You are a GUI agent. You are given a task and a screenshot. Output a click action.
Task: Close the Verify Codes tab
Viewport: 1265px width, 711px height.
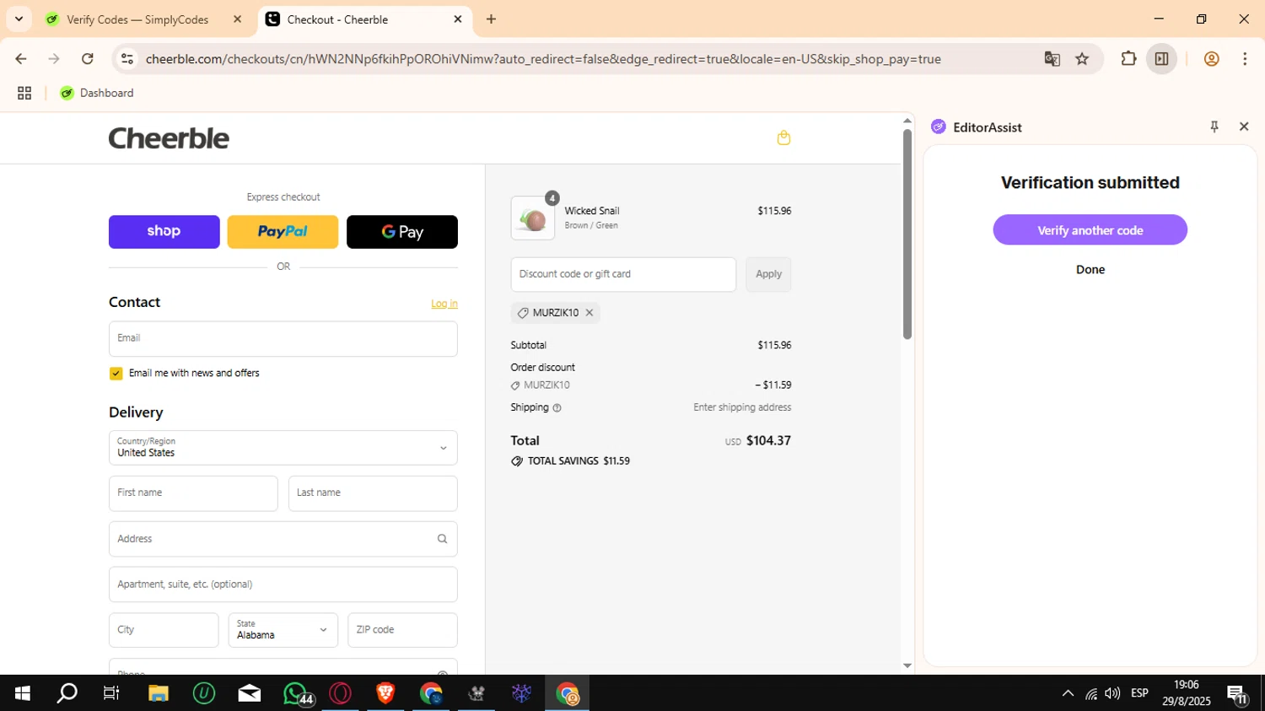pos(238,19)
